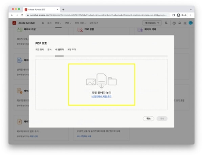Switch to the 문서 tab in dialog

click(49, 50)
